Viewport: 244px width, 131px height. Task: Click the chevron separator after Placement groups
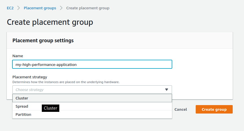coord(61,8)
